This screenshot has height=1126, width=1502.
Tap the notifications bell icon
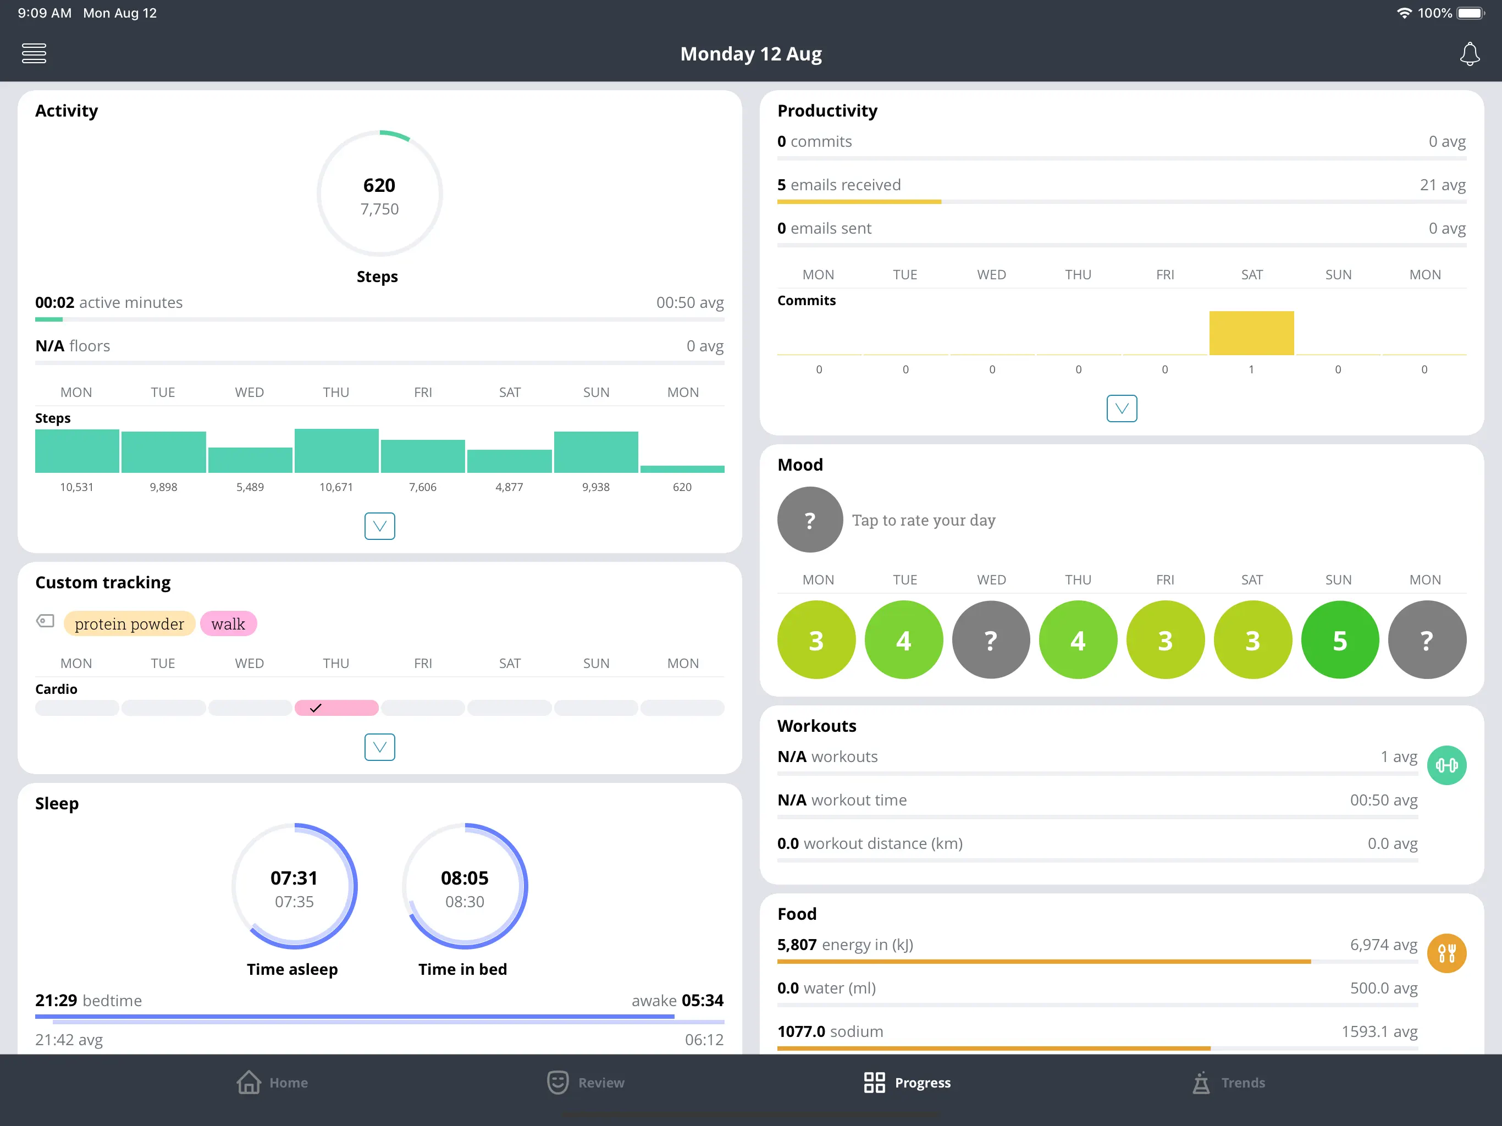(1470, 54)
